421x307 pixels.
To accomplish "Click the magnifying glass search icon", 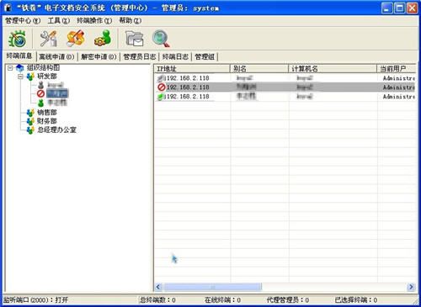I will tap(161, 39).
